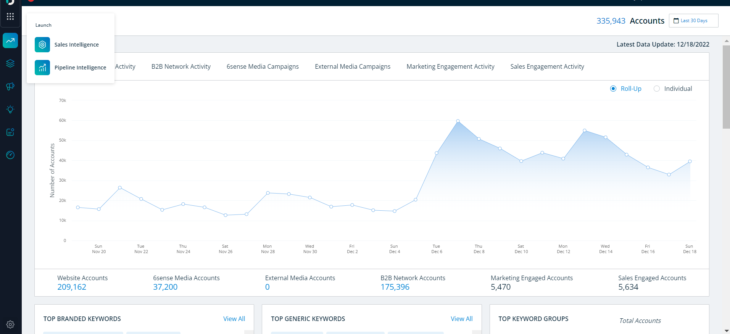Screen dimensions: 730x334
Task: Select the Individual radio button
Action: (657, 89)
